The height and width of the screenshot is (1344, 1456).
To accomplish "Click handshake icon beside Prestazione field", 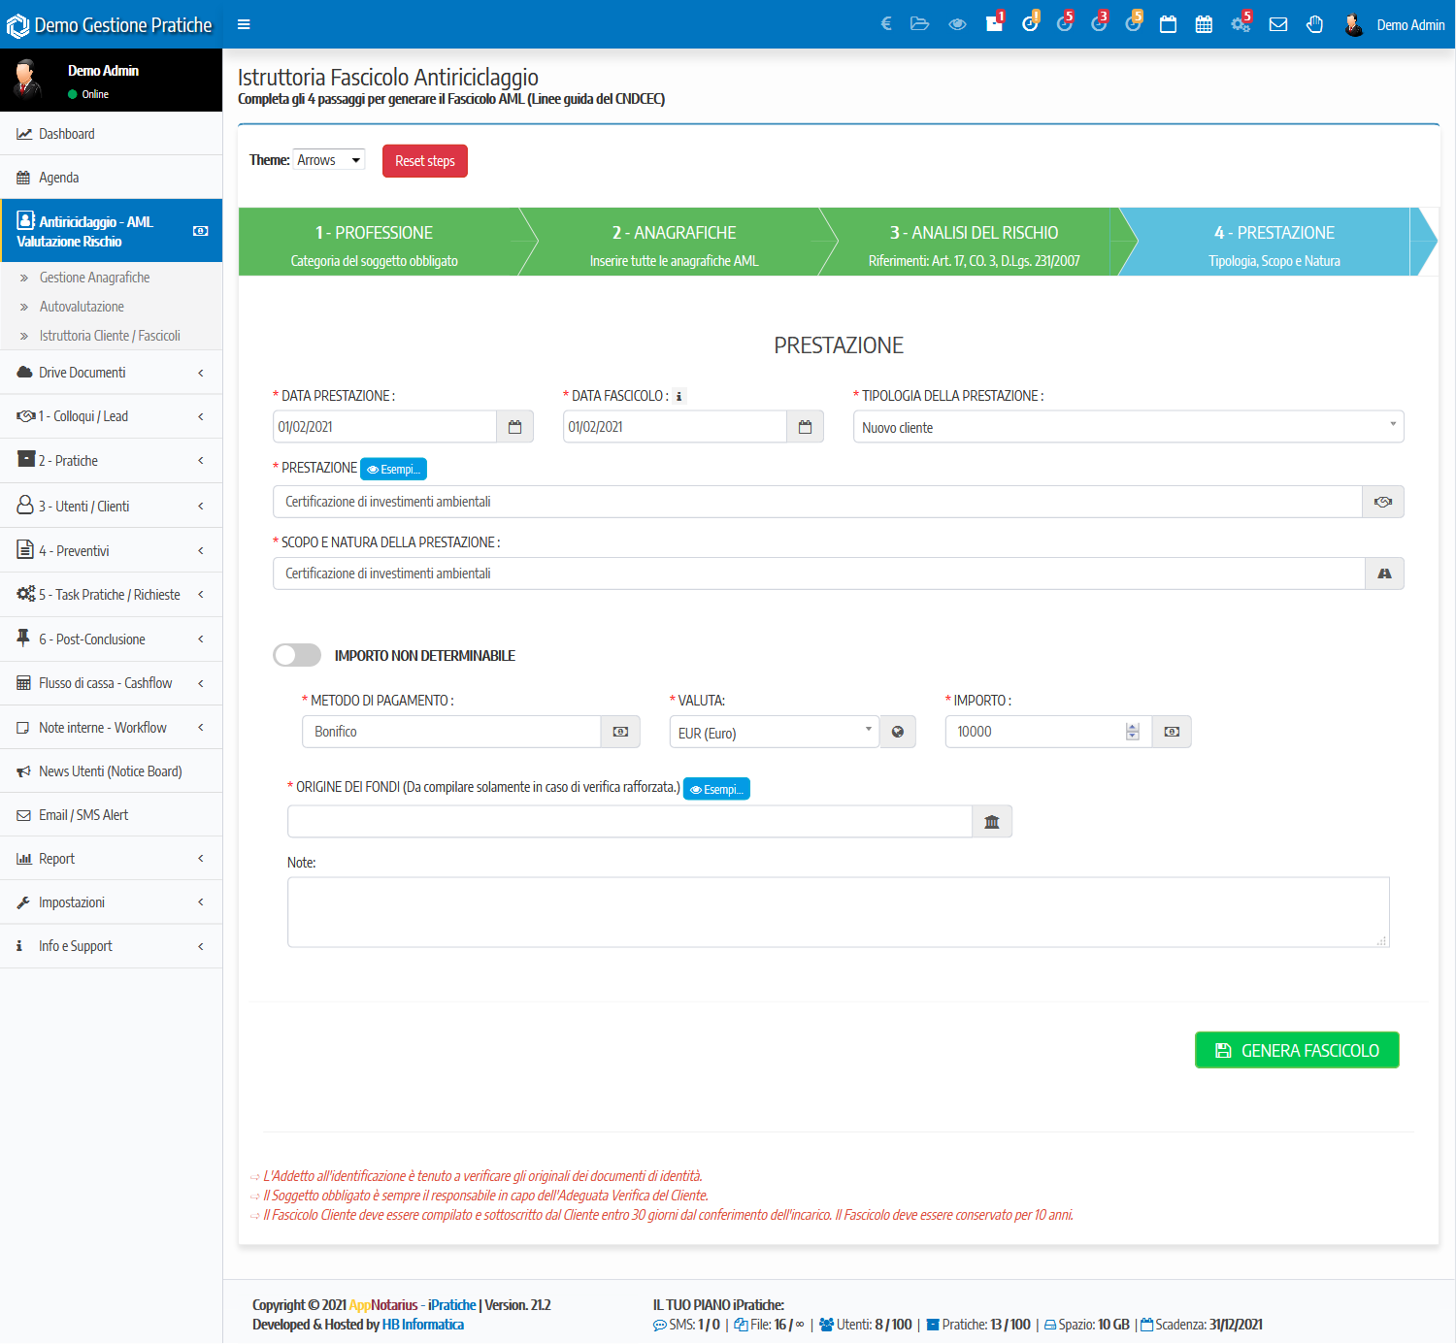I will (x=1383, y=502).
